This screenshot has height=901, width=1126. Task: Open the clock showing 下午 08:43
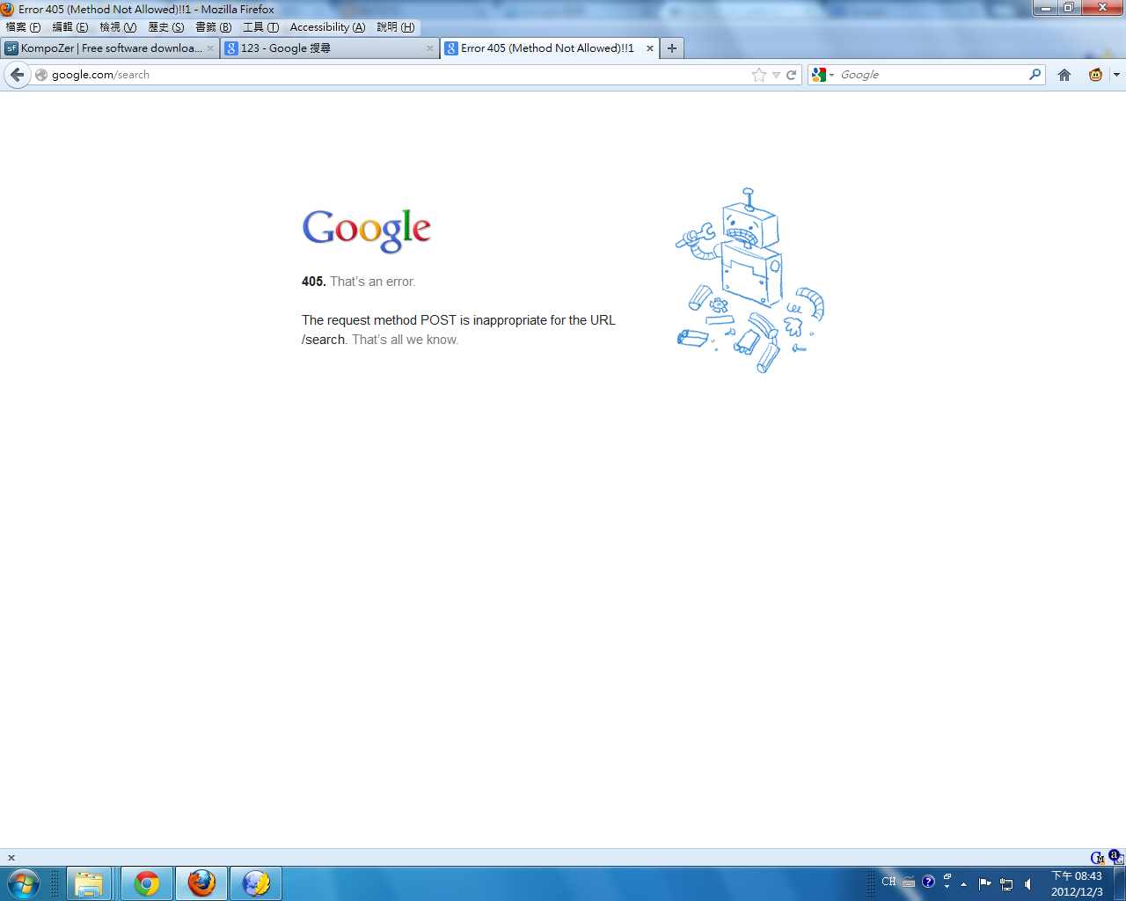coord(1077,883)
